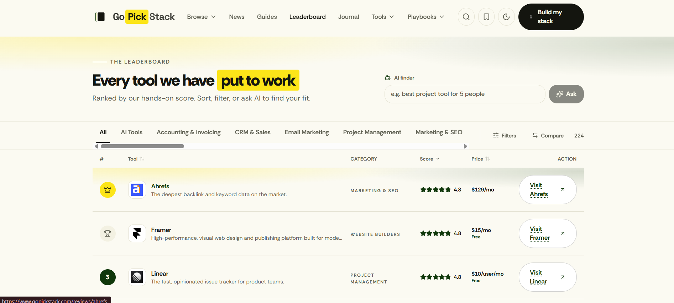
Task: Click the "$129/mo" price text
Action: (483, 190)
